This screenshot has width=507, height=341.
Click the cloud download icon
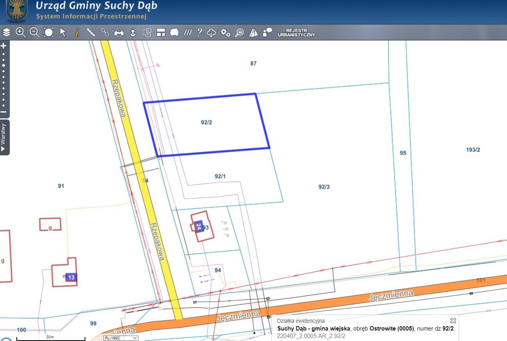coord(211,33)
